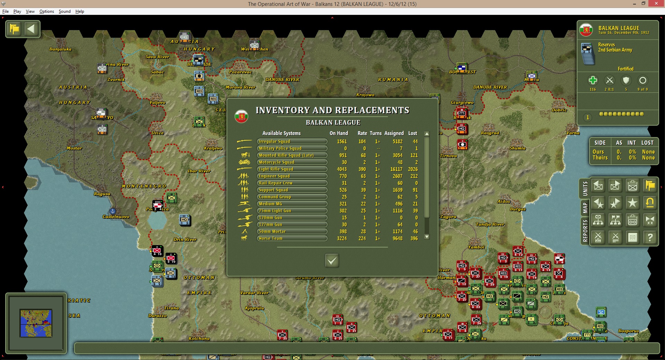
Task: Open the formation hierarchy chart icon
Action: (598, 220)
